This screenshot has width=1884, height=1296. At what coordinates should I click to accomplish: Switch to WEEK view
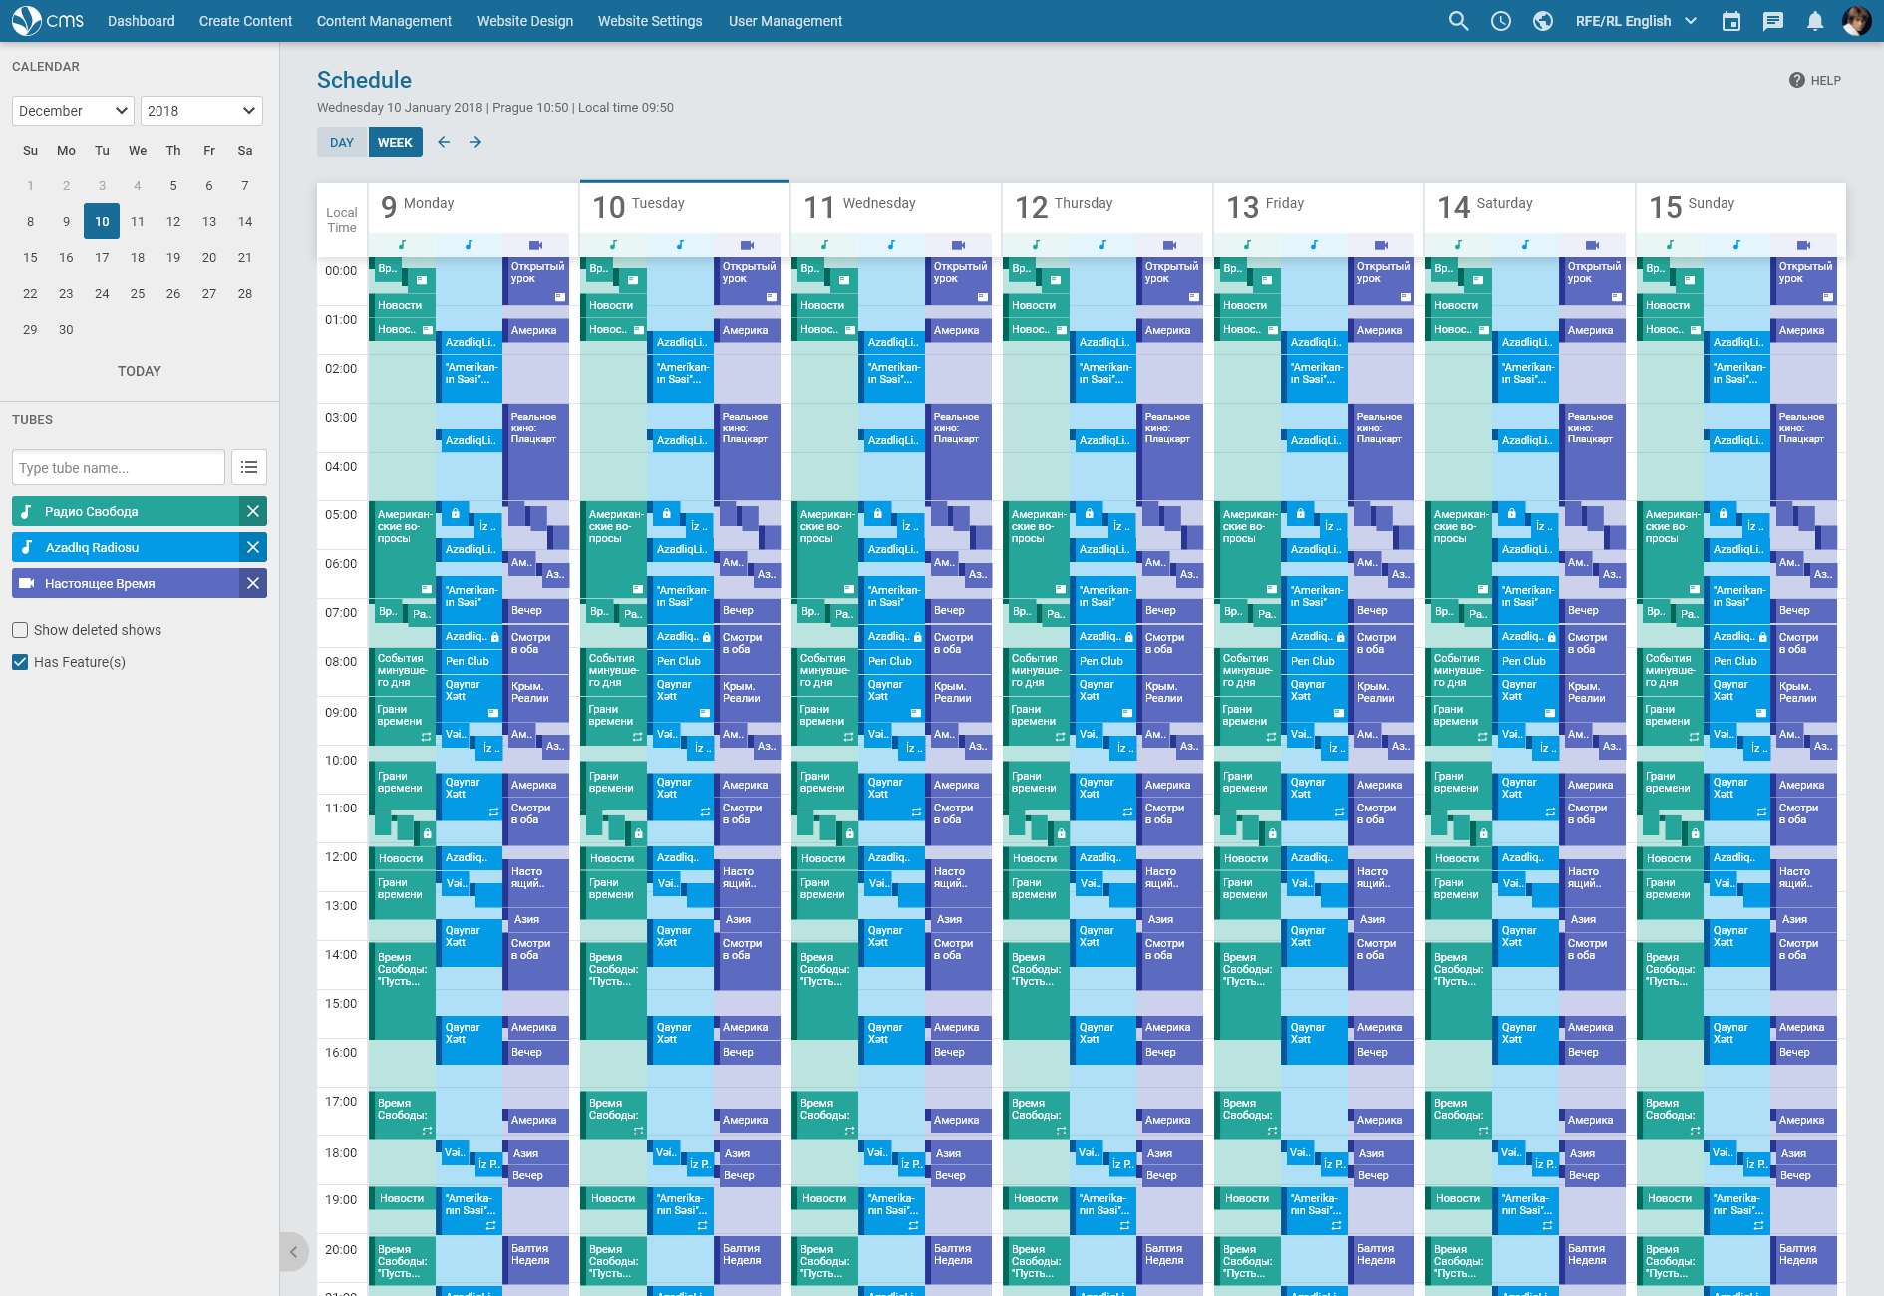click(x=395, y=142)
